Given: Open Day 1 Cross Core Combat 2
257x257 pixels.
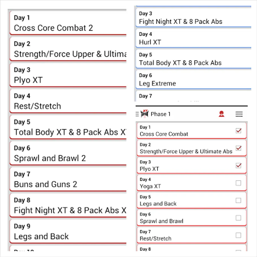Looking at the screenshot, I should click(x=69, y=23).
